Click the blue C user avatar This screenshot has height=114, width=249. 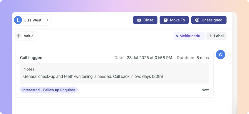pos(220,55)
